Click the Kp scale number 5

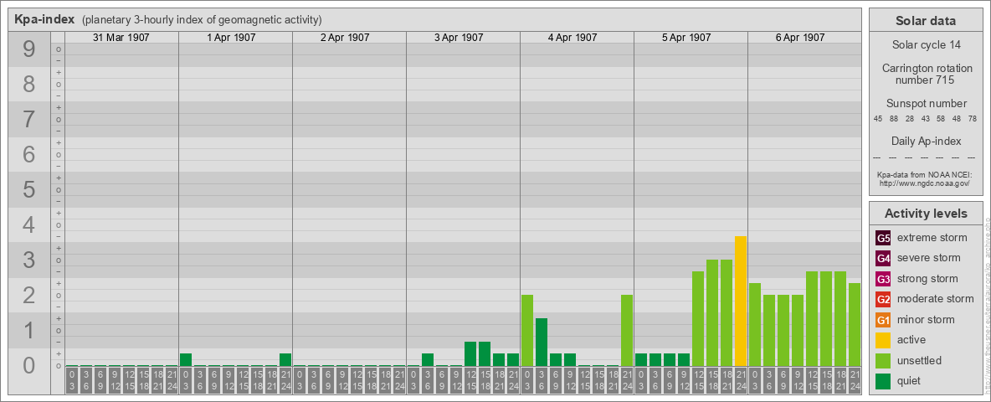point(29,189)
